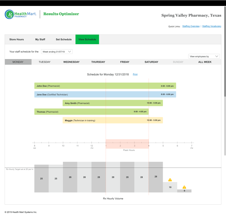Select the View Schedule tab
Screen dimensions: 226x219
pos(87,39)
